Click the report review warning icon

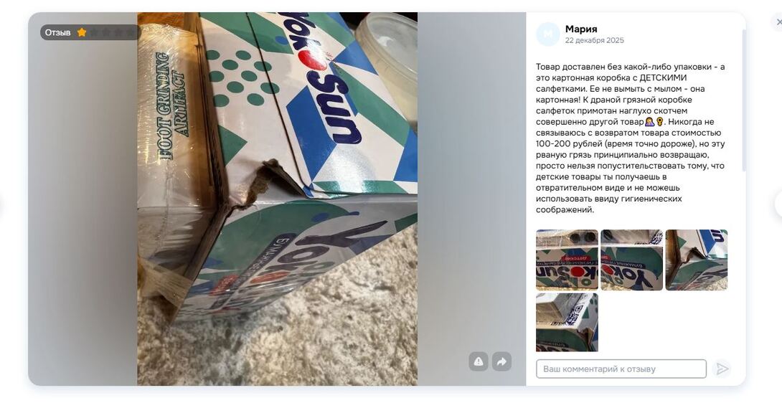click(x=479, y=361)
